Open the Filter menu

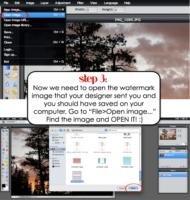pos(80,3)
